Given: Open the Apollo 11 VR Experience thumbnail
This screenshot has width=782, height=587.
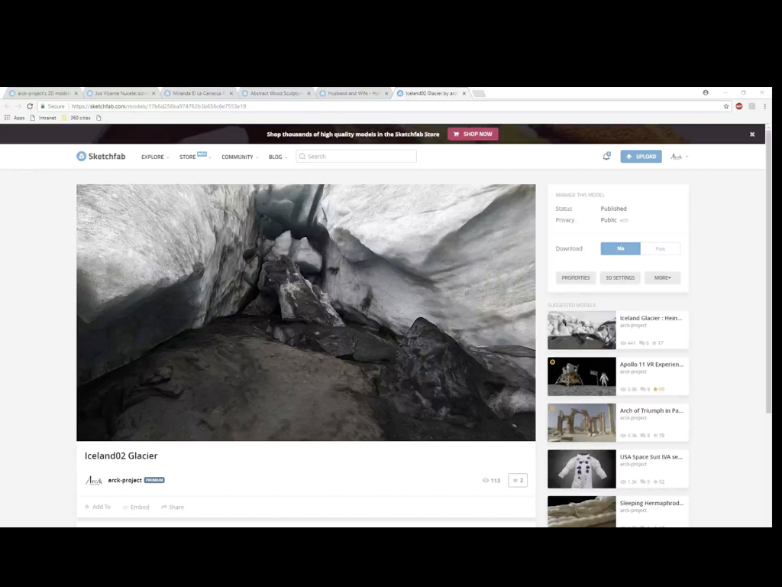Looking at the screenshot, I should point(581,376).
